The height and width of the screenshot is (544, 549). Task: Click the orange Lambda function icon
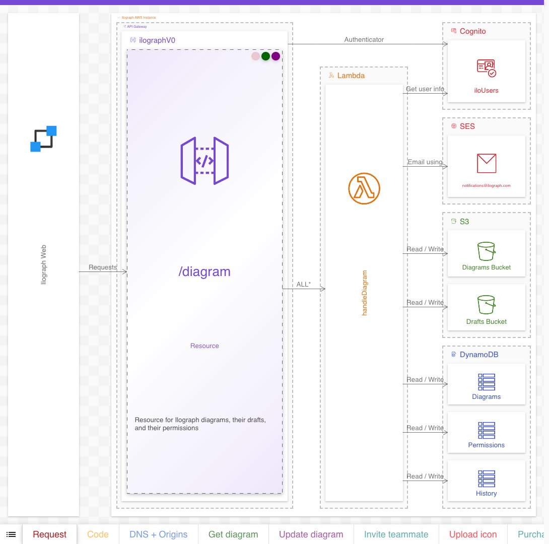[x=364, y=188]
